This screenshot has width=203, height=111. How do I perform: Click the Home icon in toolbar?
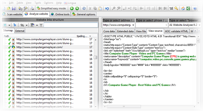pos(183,8)
